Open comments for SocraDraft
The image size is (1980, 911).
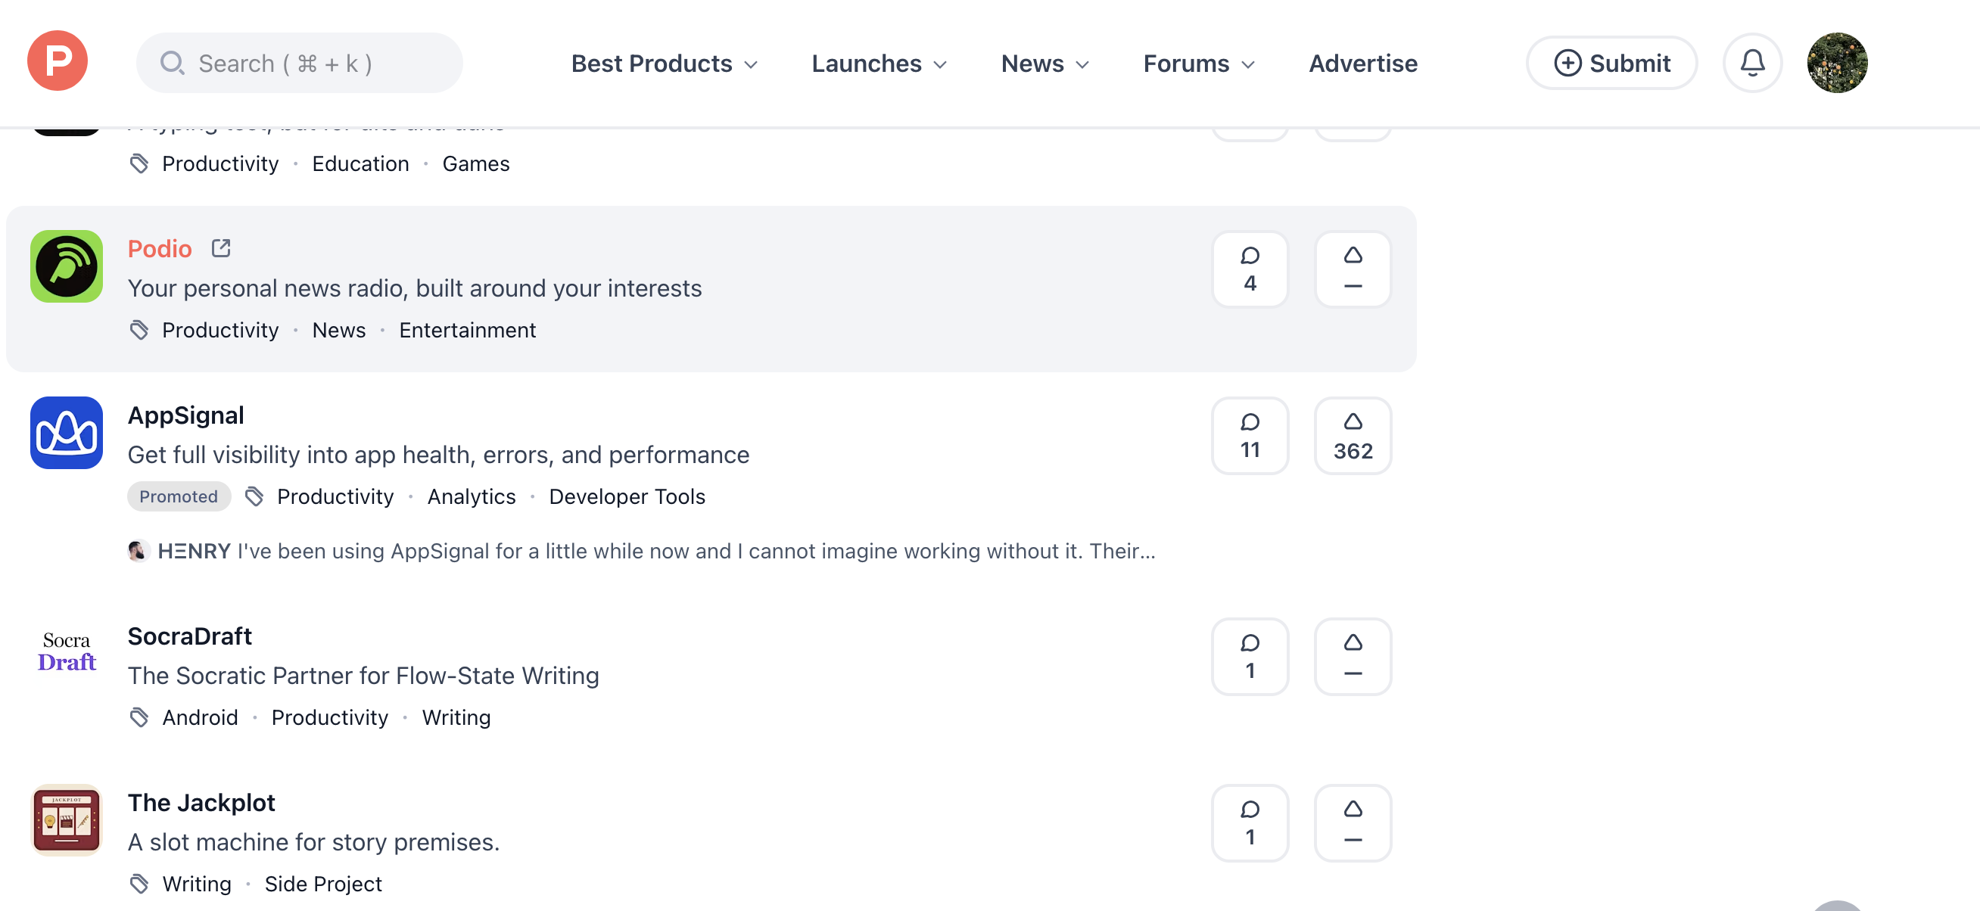[x=1250, y=657]
